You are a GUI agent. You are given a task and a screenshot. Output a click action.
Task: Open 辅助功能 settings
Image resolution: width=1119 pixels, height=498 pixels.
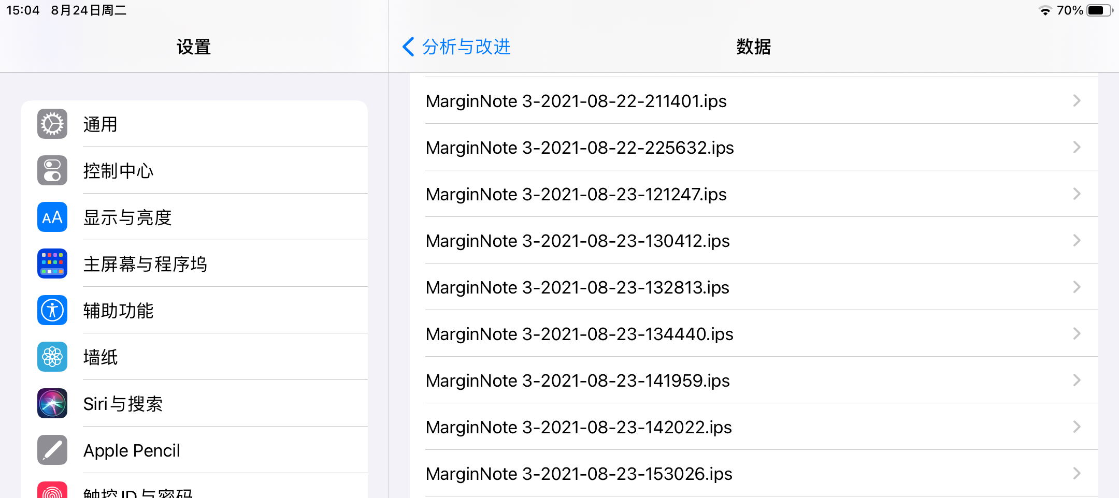click(x=194, y=310)
